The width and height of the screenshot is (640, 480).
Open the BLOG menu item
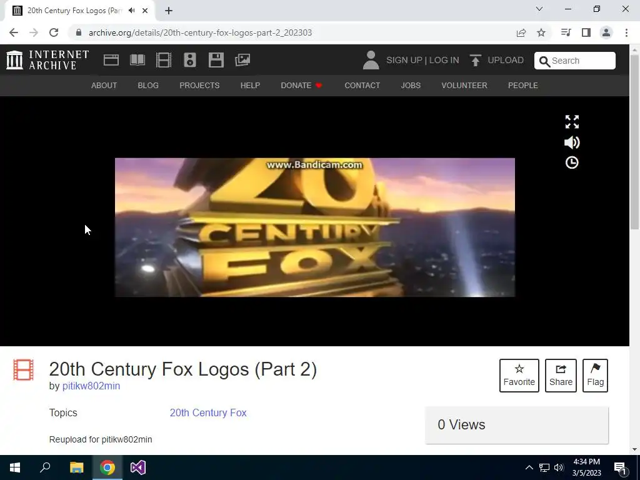(x=148, y=85)
